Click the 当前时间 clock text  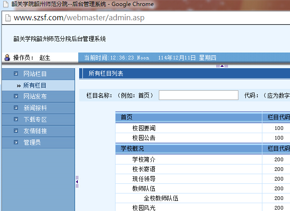click(x=117, y=58)
